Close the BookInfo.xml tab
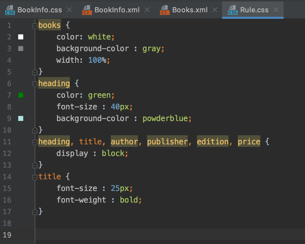Screen dimensions: 305x244 [147, 10]
